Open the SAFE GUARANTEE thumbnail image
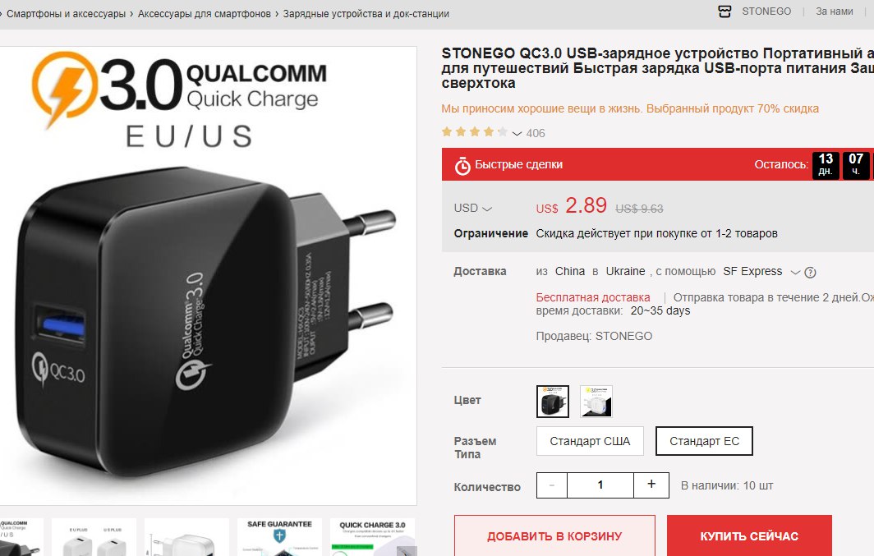The height and width of the screenshot is (556, 874). (280, 537)
